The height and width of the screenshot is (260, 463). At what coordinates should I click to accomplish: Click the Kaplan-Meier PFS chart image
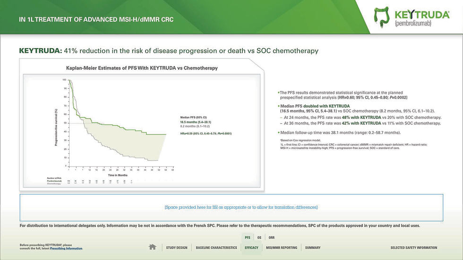142,131
